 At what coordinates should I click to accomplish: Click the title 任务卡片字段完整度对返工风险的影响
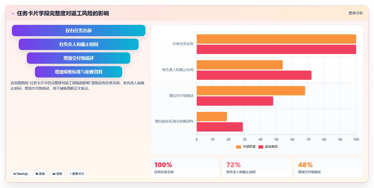pyautogui.click(x=63, y=13)
